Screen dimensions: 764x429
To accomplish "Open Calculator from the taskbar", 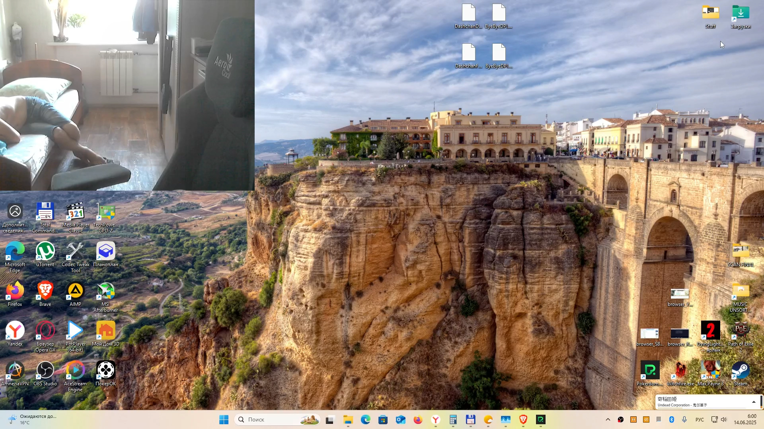I will coord(453,419).
